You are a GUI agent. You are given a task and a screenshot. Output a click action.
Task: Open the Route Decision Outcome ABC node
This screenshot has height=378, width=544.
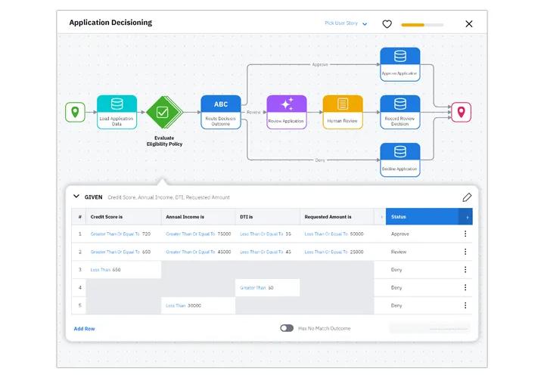click(221, 112)
